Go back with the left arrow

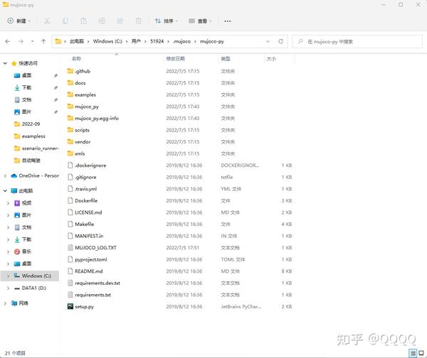8,42
